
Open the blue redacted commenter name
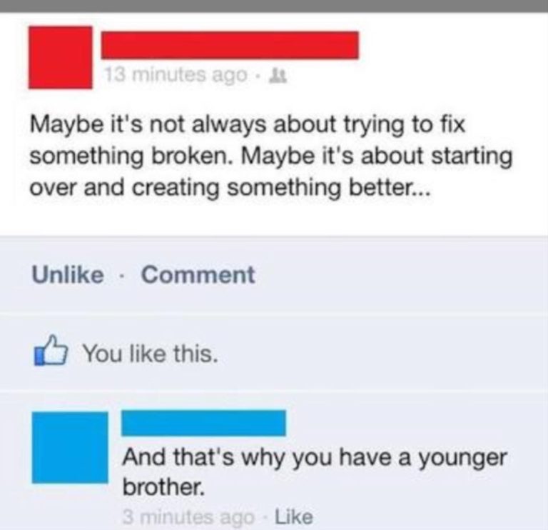(203, 423)
